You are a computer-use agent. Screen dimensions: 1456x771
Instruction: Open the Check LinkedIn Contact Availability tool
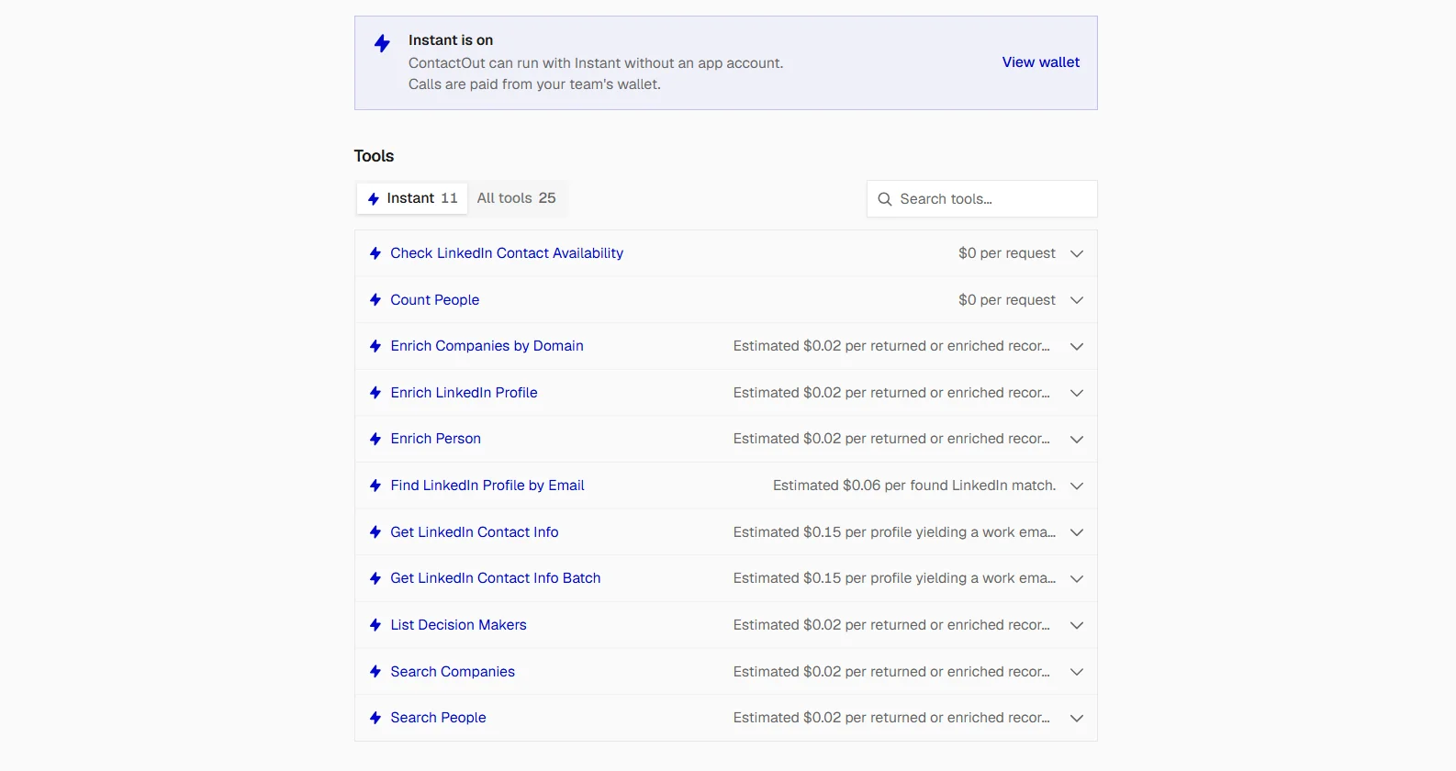[507, 253]
